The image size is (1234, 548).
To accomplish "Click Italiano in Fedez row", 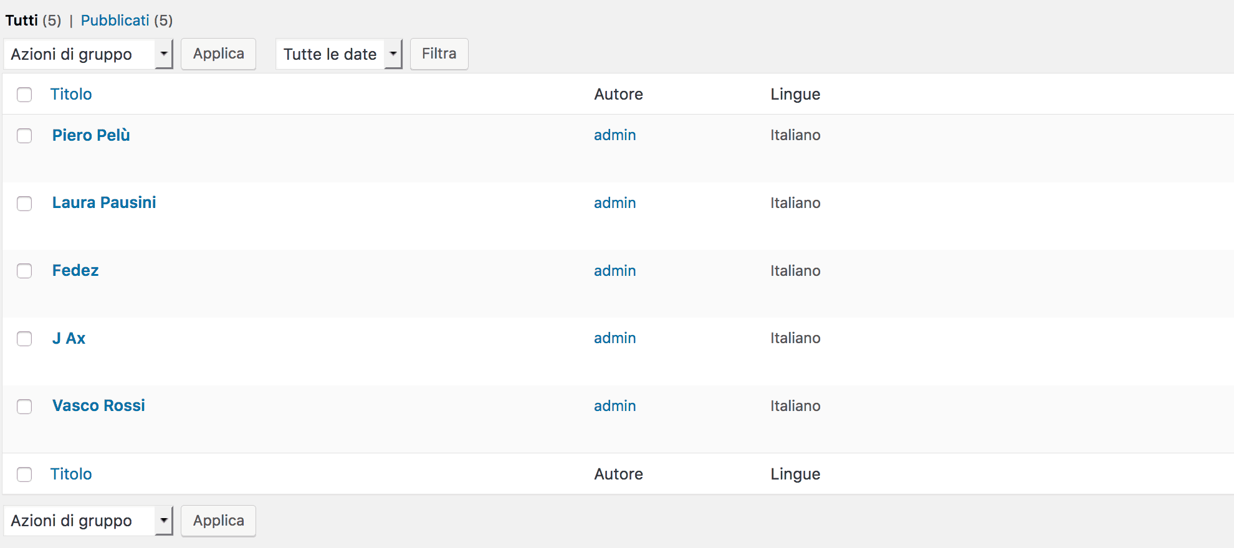I will pyautogui.click(x=795, y=271).
